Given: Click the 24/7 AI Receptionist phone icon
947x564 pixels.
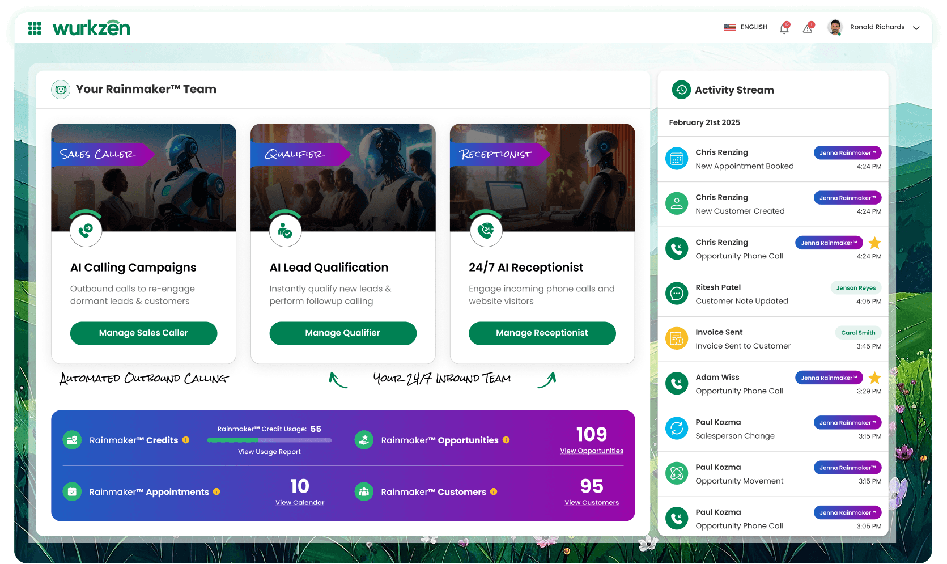Looking at the screenshot, I should (486, 230).
